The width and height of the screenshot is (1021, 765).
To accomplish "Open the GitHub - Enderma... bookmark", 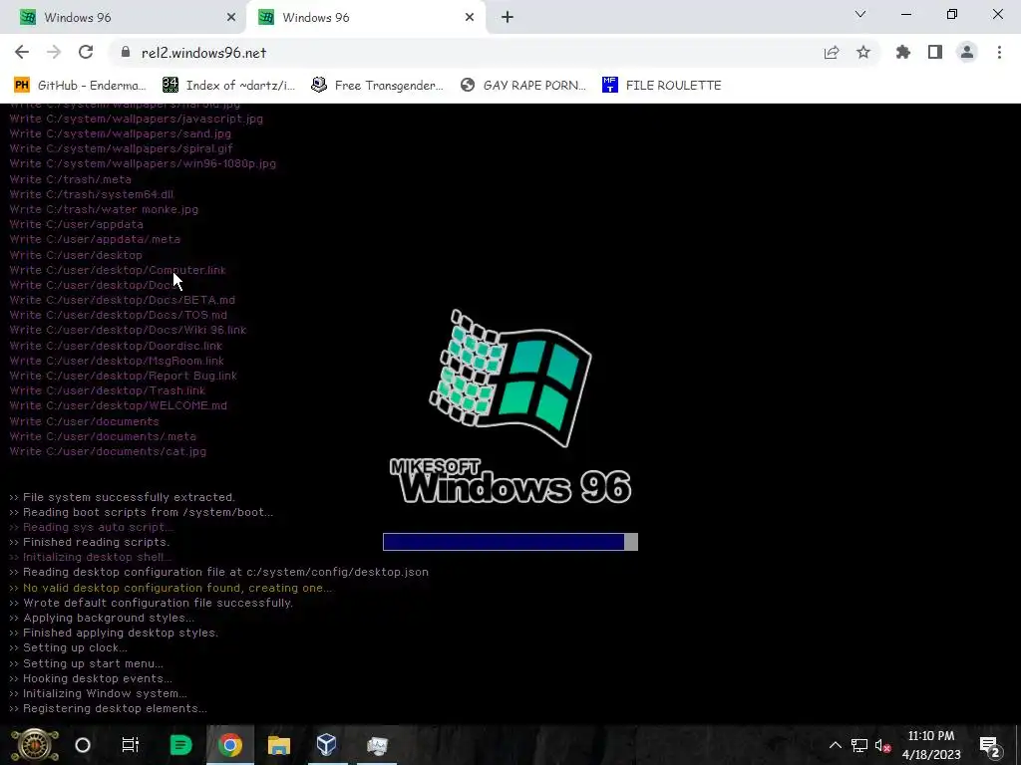I will (x=80, y=86).
